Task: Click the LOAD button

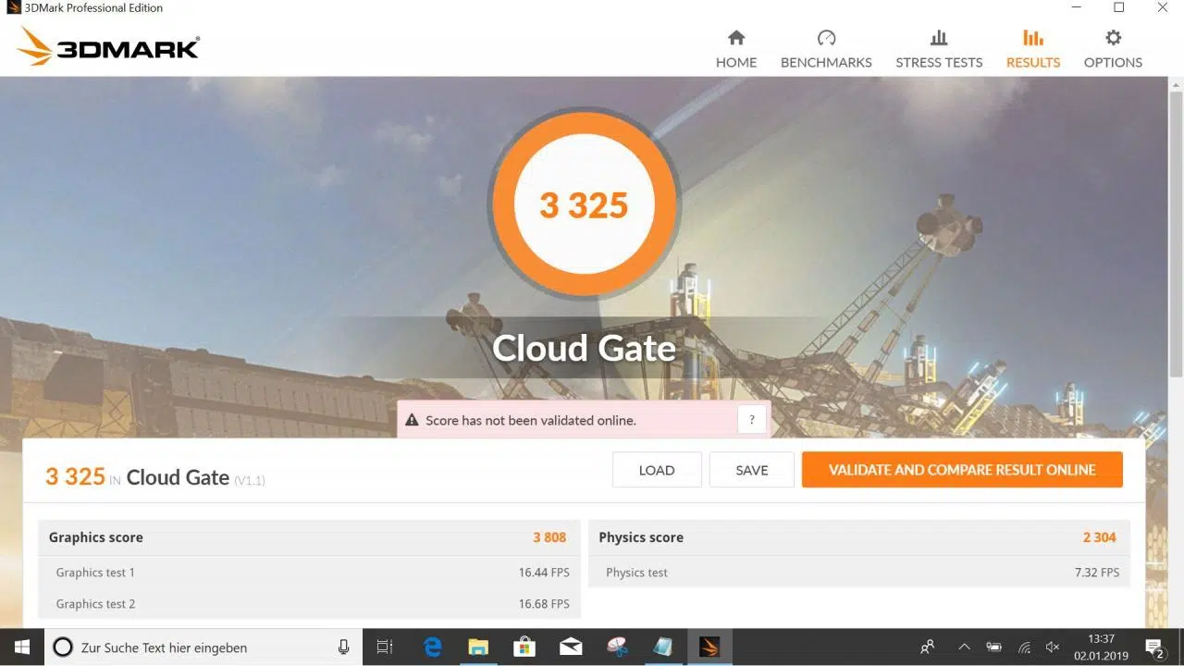Action: point(657,470)
